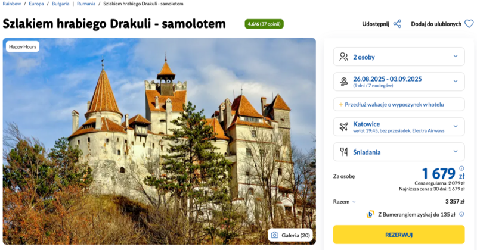Image resolution: width=477 pixels, height=250 pixels.
Task: Click the Bumerang logo icon
Action: point(370,214)
